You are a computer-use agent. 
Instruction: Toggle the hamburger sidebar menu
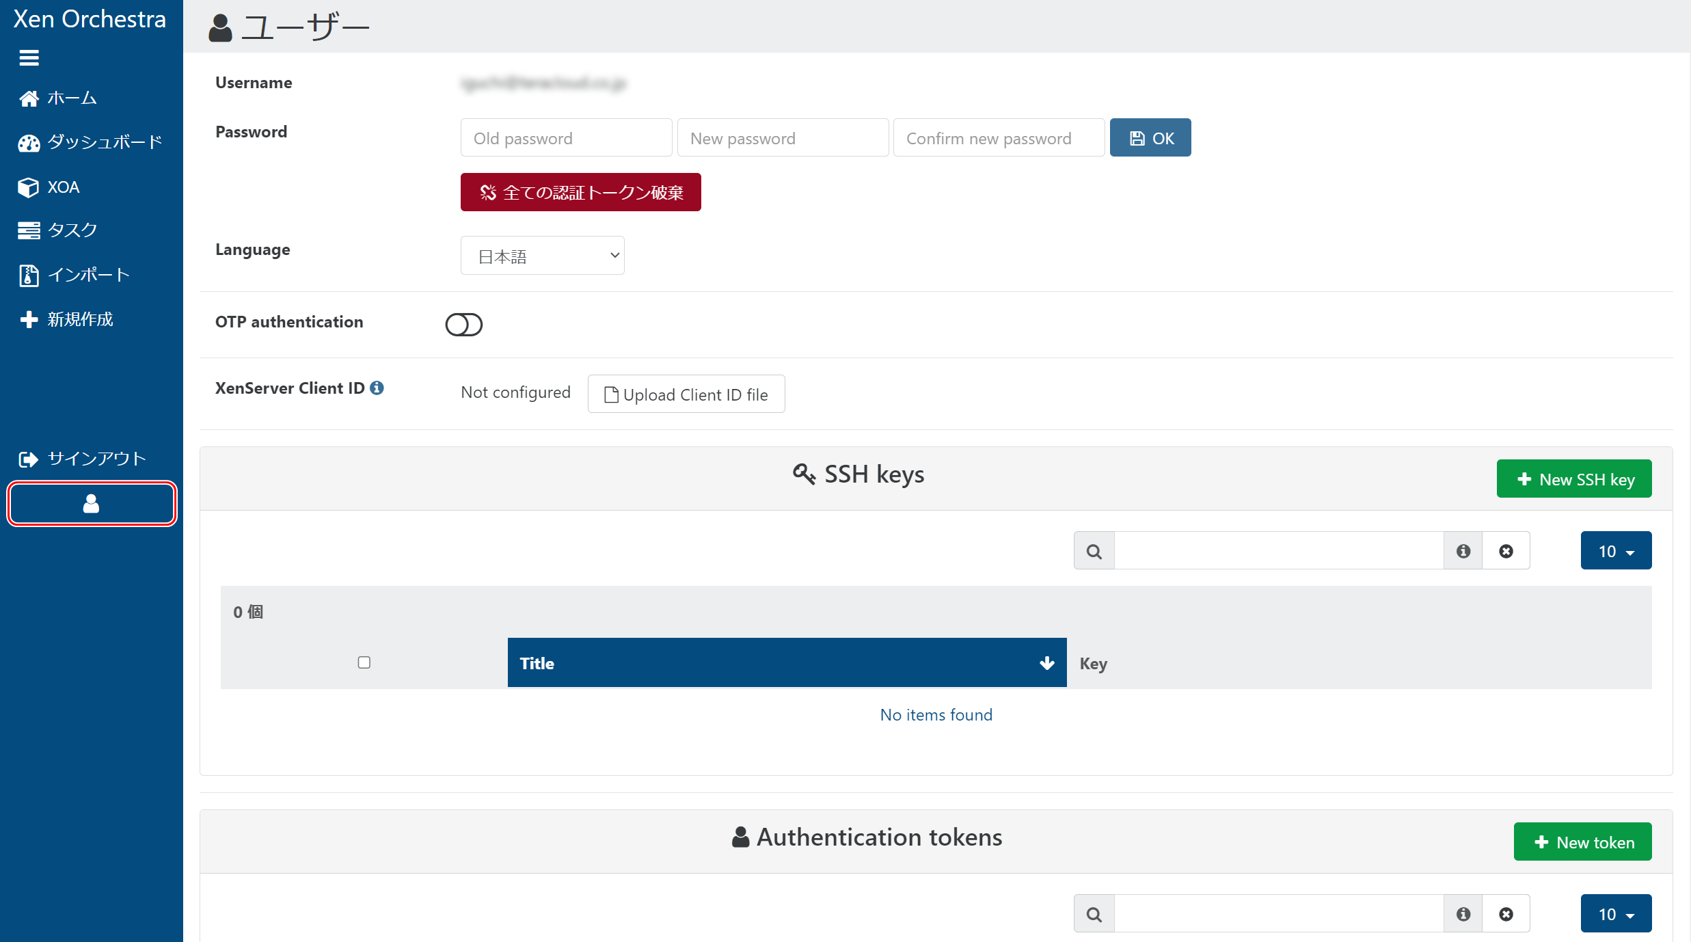(x=29, y=58)
